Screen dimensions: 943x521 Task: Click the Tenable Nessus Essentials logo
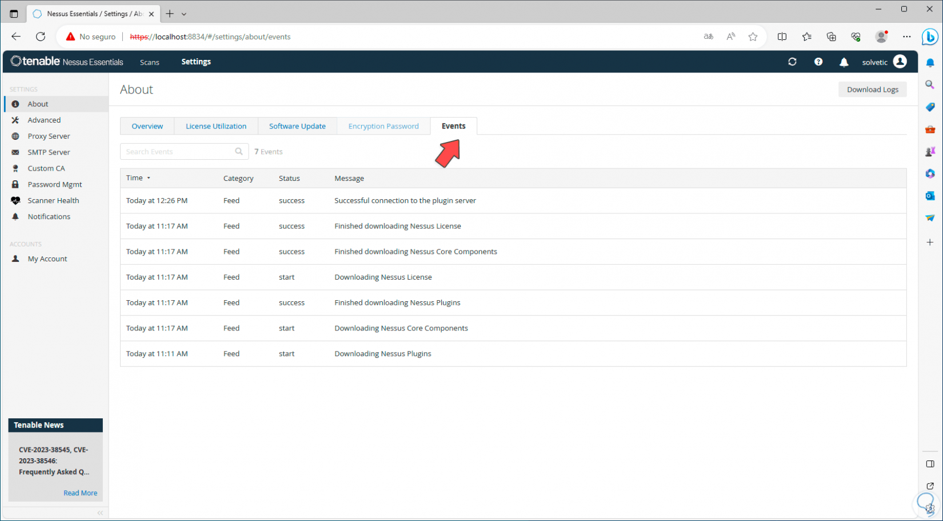(x=67, y=62)
